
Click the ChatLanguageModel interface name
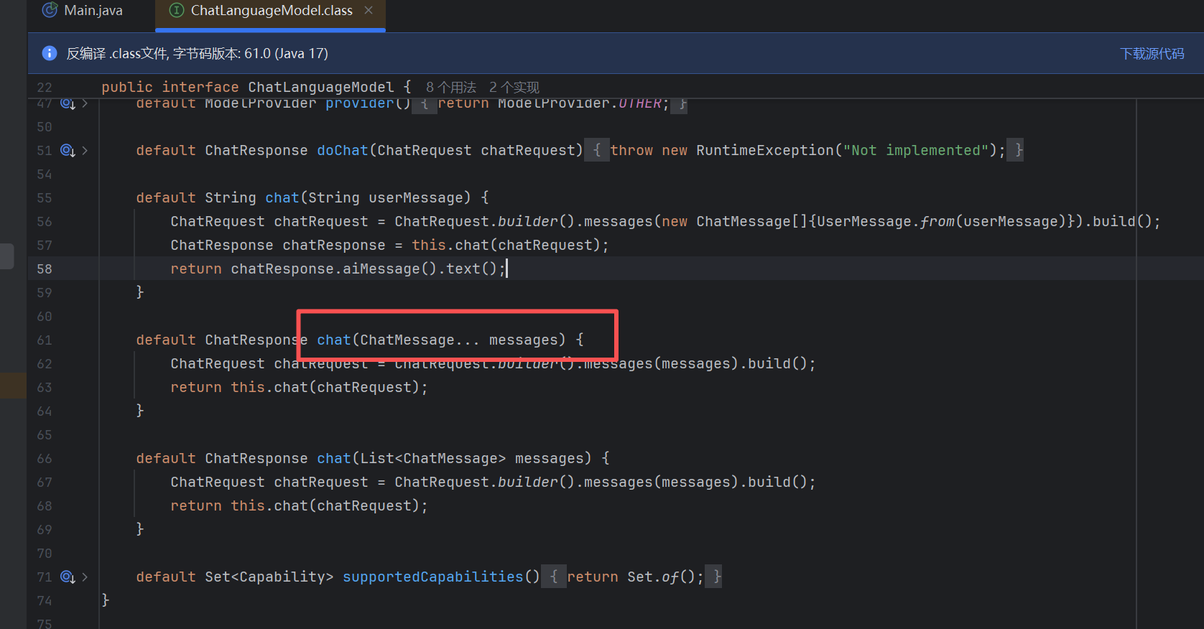click(x=321, y=87)
